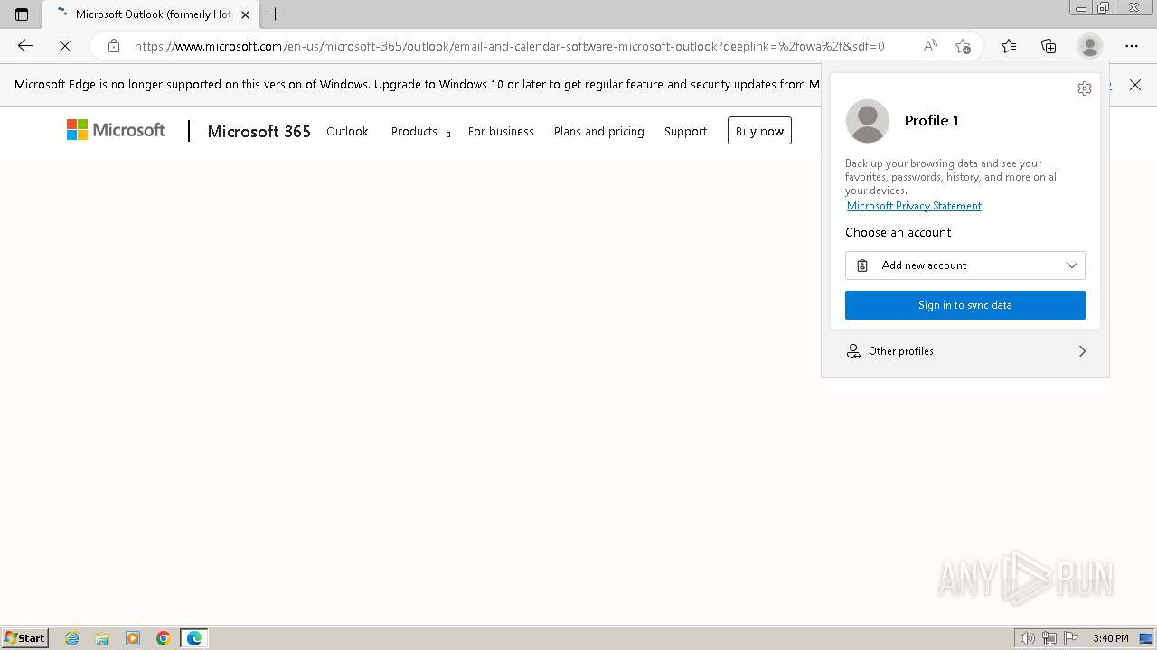The image size is (1157, 650).
Task: Launch Google Chrome from taskbar
Action: pyautogui.click(x=164, y=638)
